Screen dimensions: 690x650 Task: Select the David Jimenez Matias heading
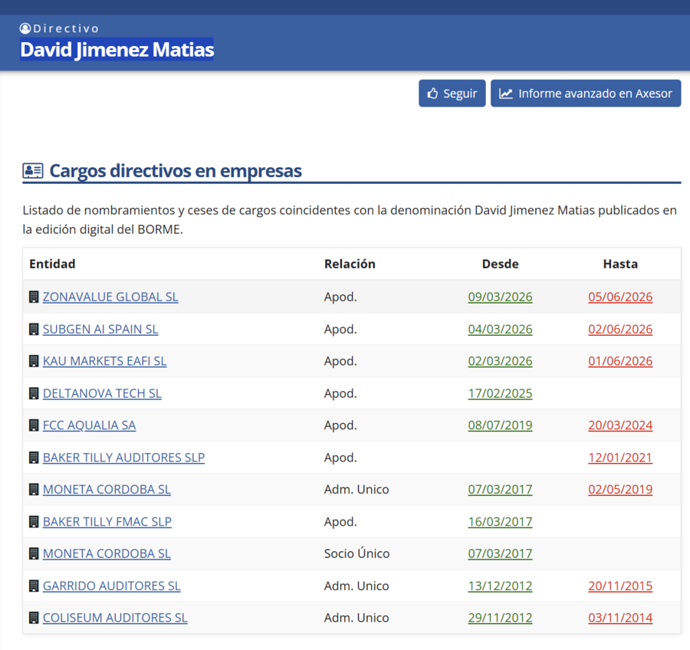117,49
